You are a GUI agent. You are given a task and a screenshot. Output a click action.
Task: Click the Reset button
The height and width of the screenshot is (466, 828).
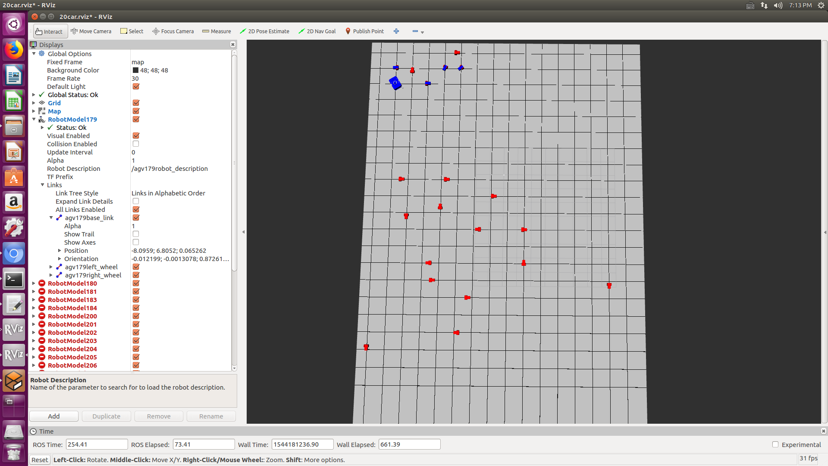40,460
